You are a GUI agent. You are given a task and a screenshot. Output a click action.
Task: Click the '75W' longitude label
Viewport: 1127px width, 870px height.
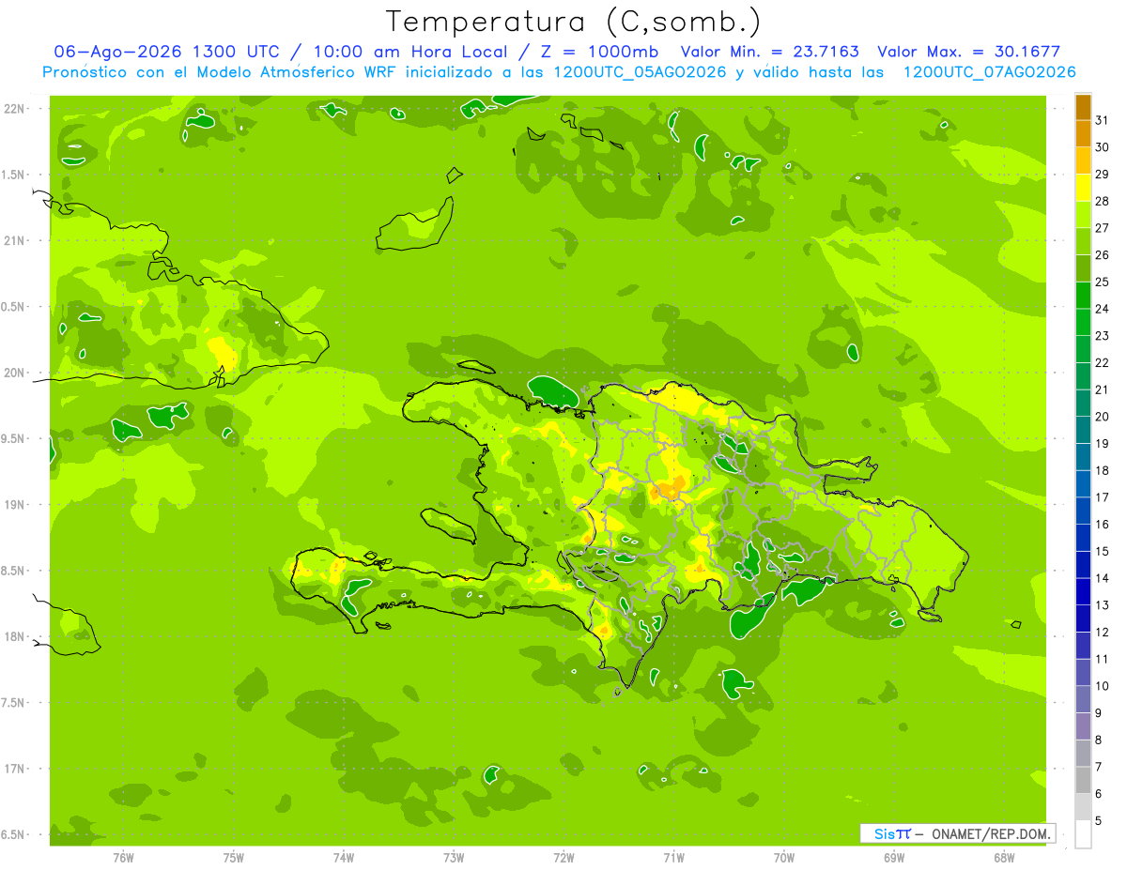(x=233, y=857)
